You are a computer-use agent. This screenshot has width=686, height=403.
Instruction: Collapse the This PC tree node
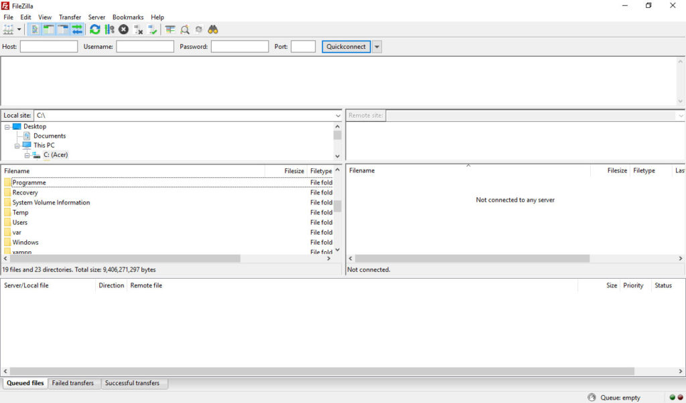[x=15, y=145]
